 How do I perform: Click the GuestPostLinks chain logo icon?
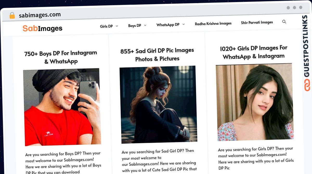coord(307,85)
